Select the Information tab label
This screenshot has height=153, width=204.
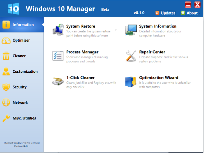click(x=23, y=25)
